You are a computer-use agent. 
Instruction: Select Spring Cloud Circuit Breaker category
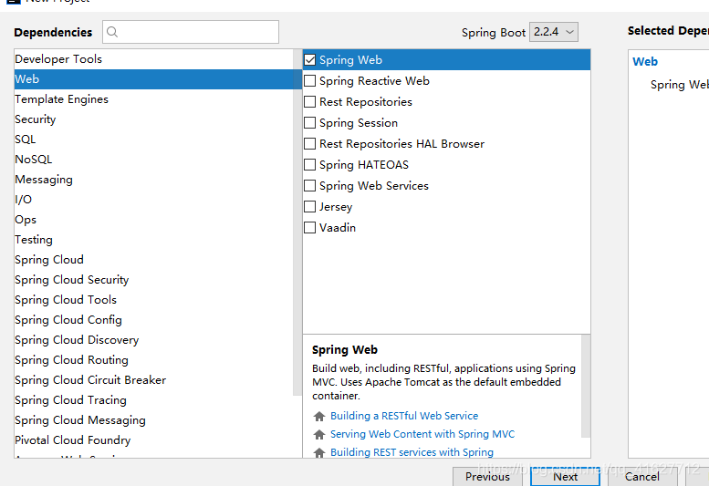pos(153,380)
